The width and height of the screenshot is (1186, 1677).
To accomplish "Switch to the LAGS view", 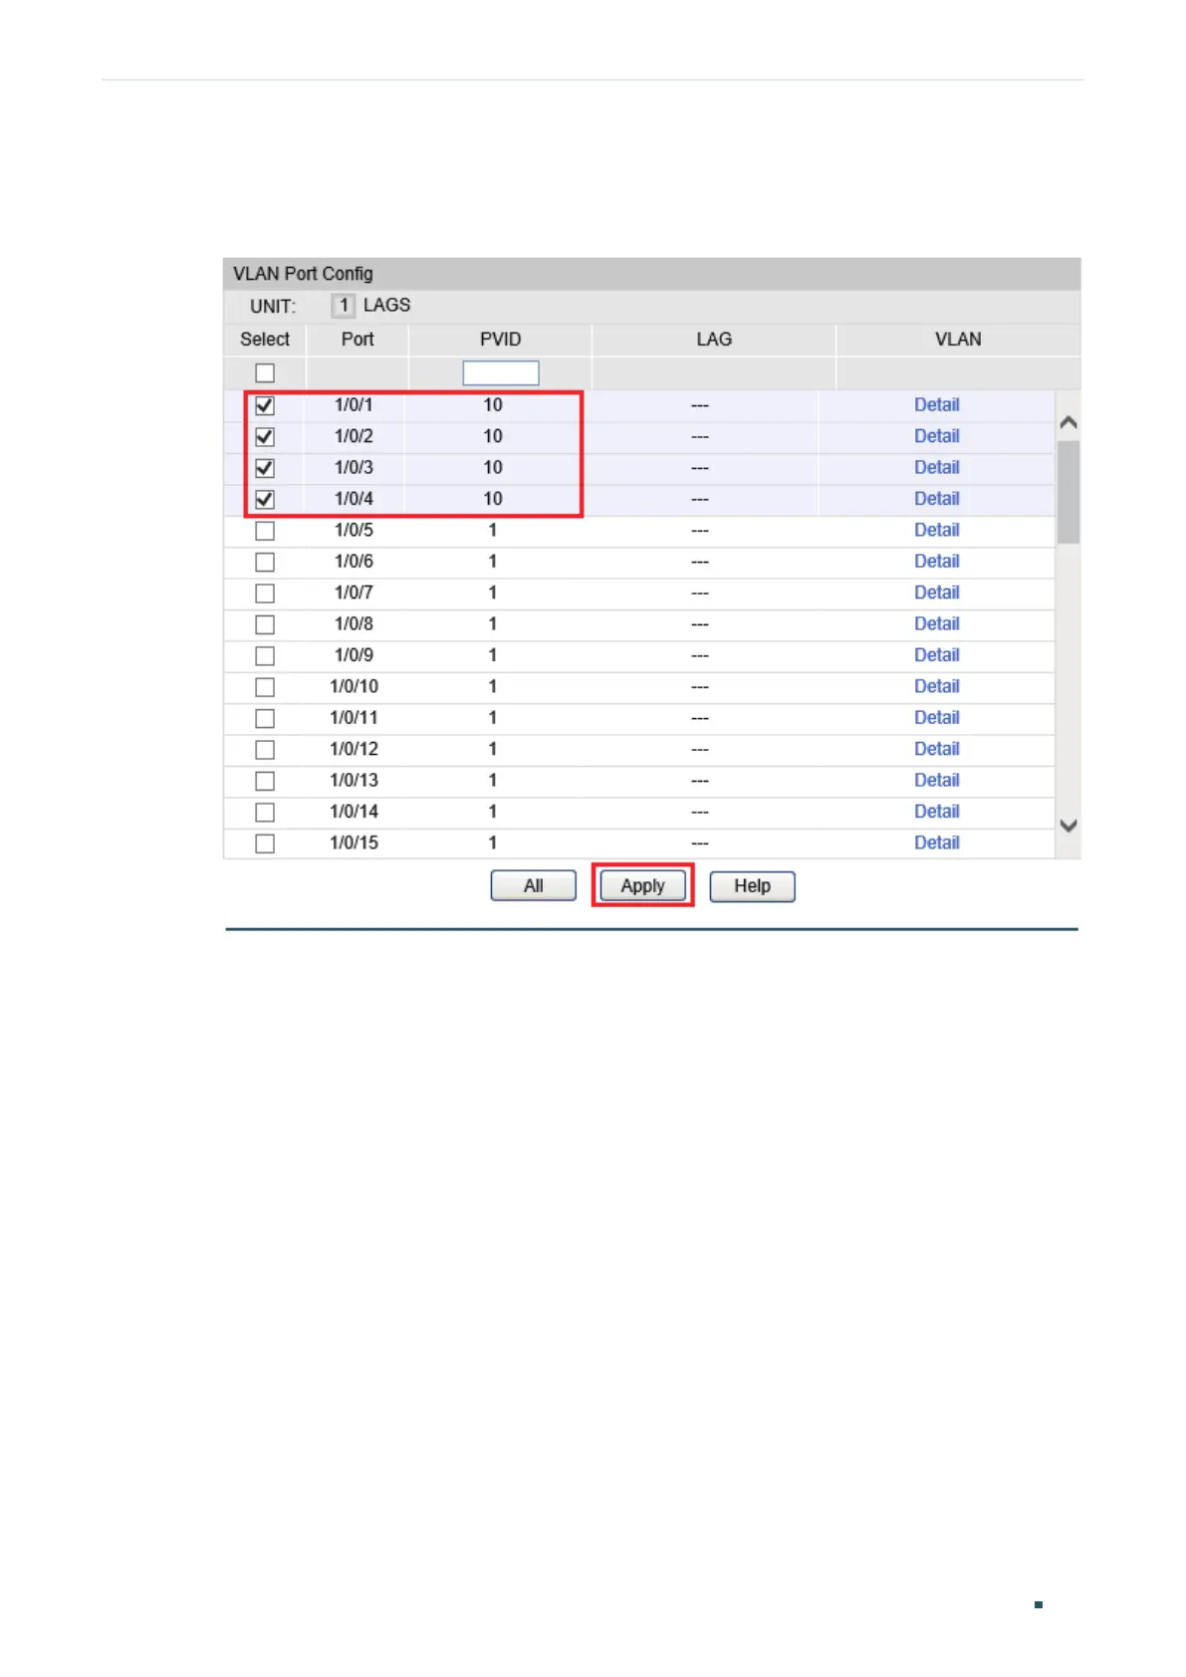I will 386,305.
